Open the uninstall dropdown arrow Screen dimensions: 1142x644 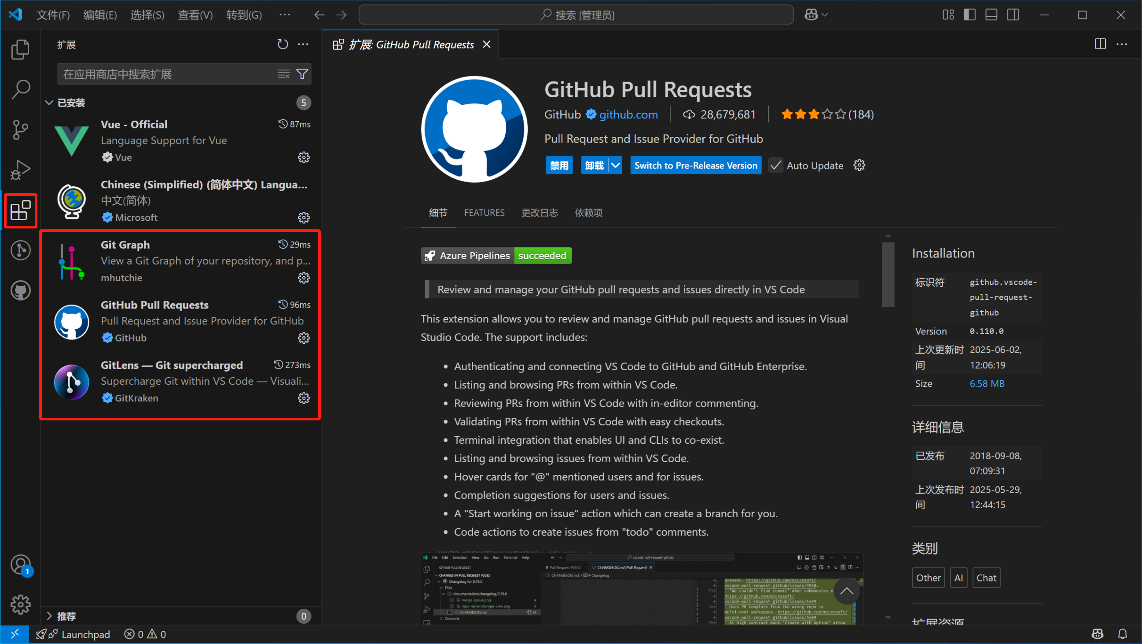coord(615,166)
